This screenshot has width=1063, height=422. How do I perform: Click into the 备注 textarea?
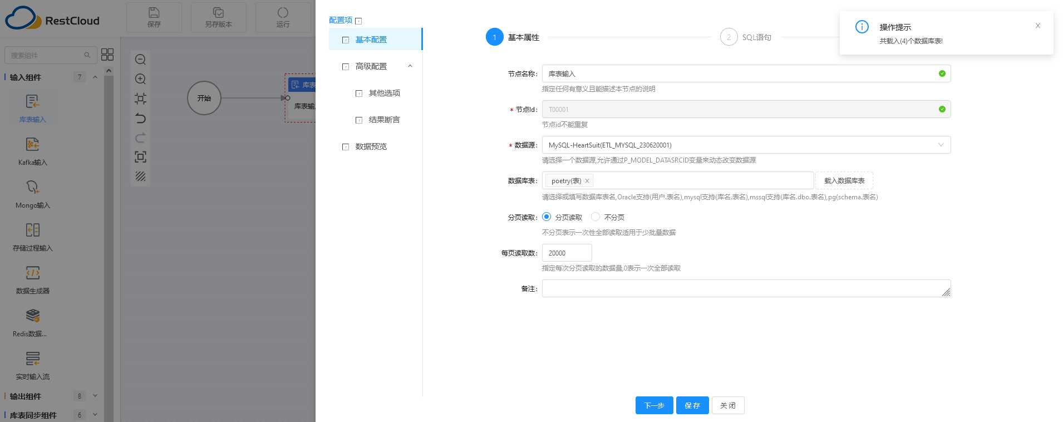click(x=746, y=288)
